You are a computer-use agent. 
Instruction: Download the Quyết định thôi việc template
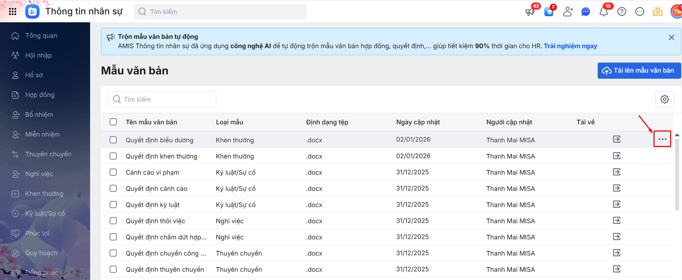617,220
